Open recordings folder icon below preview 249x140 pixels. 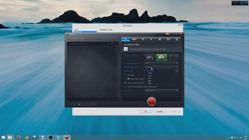79,104
